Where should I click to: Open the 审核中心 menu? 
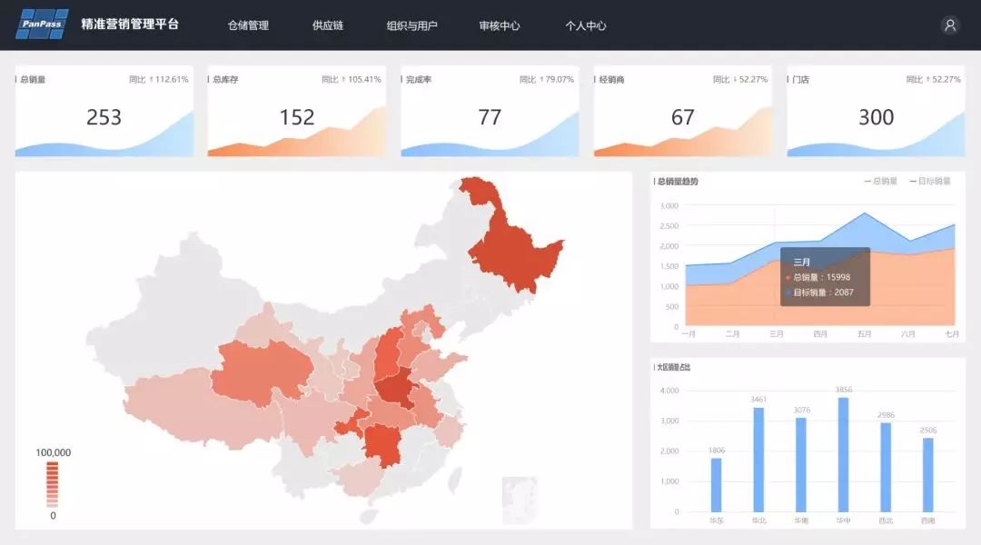point(500,25)
